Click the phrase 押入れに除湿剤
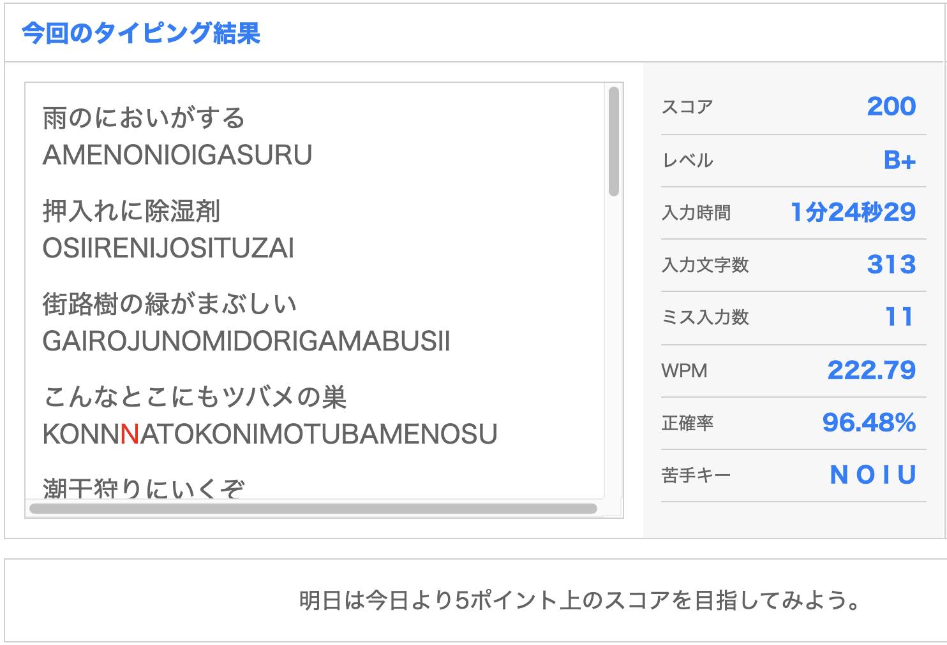Image resolution: width=947 pixels, height=645 pixels. coord(131,211)
